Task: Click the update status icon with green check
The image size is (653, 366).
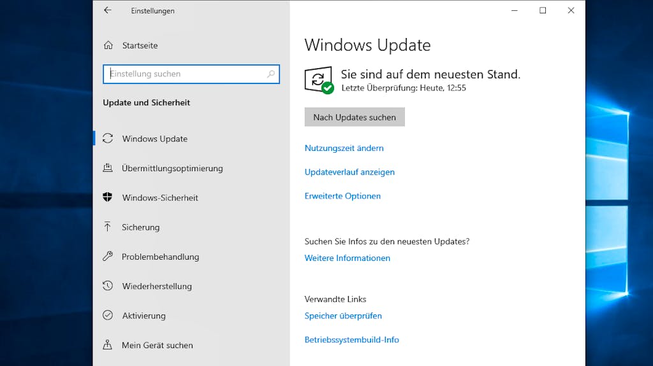Action: click(x=319, y=80)
